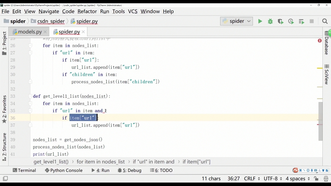
Task: Open the Terminal tool window
Action: (x=24, y=170)
